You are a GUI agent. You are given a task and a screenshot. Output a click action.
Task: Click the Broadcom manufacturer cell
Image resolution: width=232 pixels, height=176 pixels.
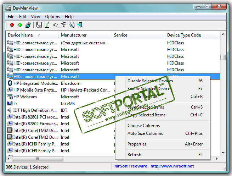[x=70, y=83]
